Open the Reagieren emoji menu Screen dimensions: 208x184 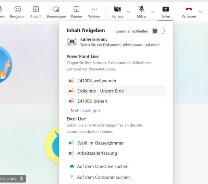[x=18, y=12]
